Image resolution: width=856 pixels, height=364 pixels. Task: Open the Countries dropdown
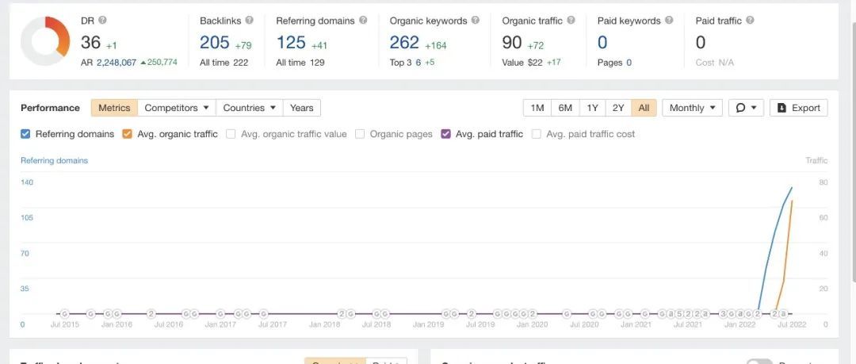pyautogui.click(x=250, y=108)
